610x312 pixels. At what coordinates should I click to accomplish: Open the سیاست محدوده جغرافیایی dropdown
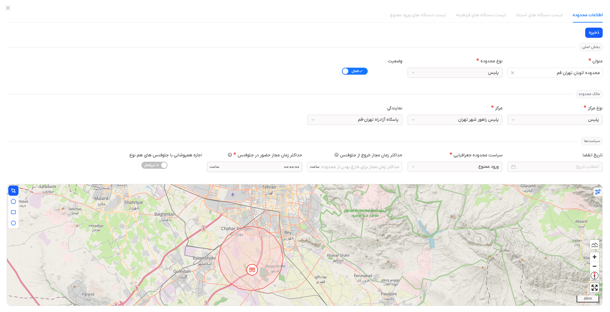[455, 167]
